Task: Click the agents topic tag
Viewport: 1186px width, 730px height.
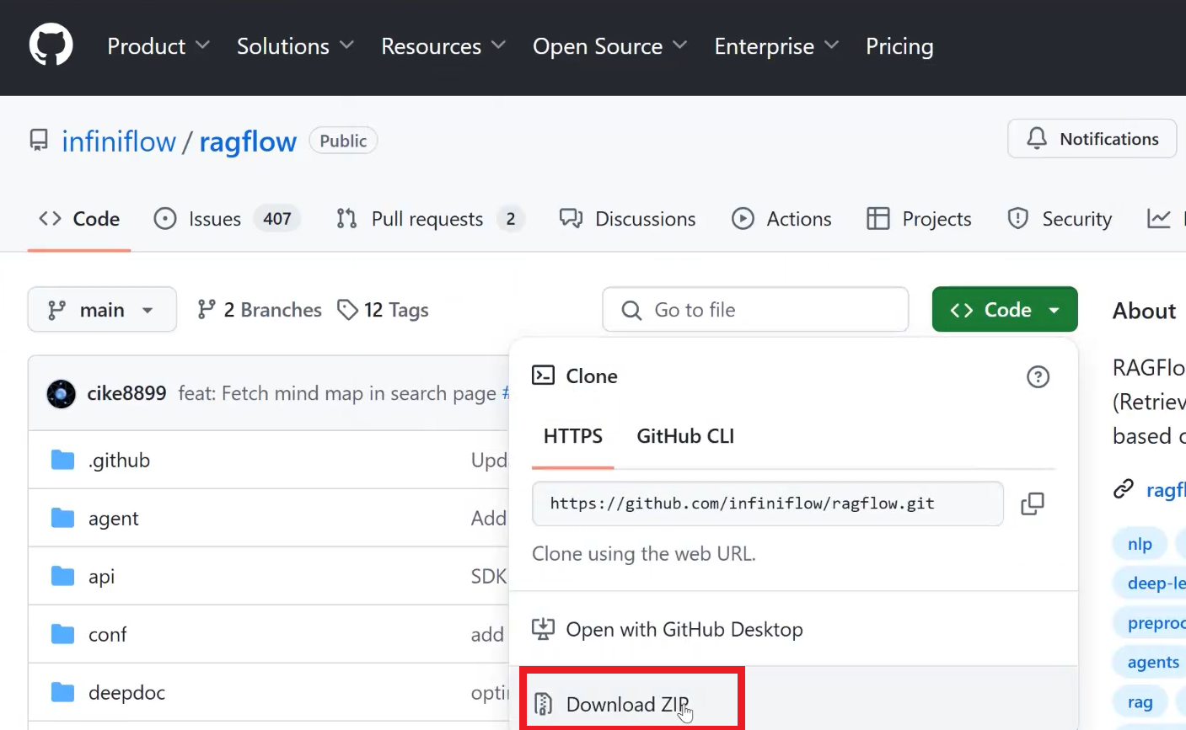Action: [x=1153, y=663]
